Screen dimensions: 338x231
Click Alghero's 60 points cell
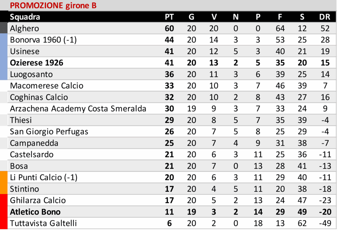pyautogui.click(x=169, y=28)
